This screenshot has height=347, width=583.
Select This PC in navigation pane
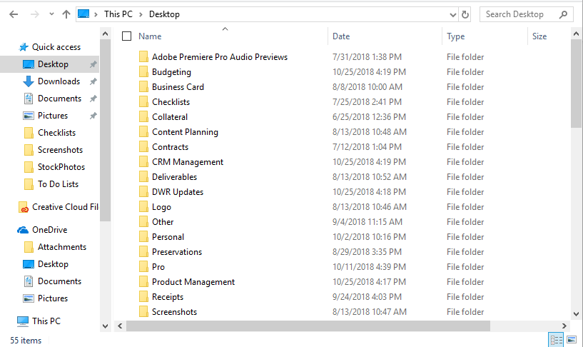[x=46, y=321]
